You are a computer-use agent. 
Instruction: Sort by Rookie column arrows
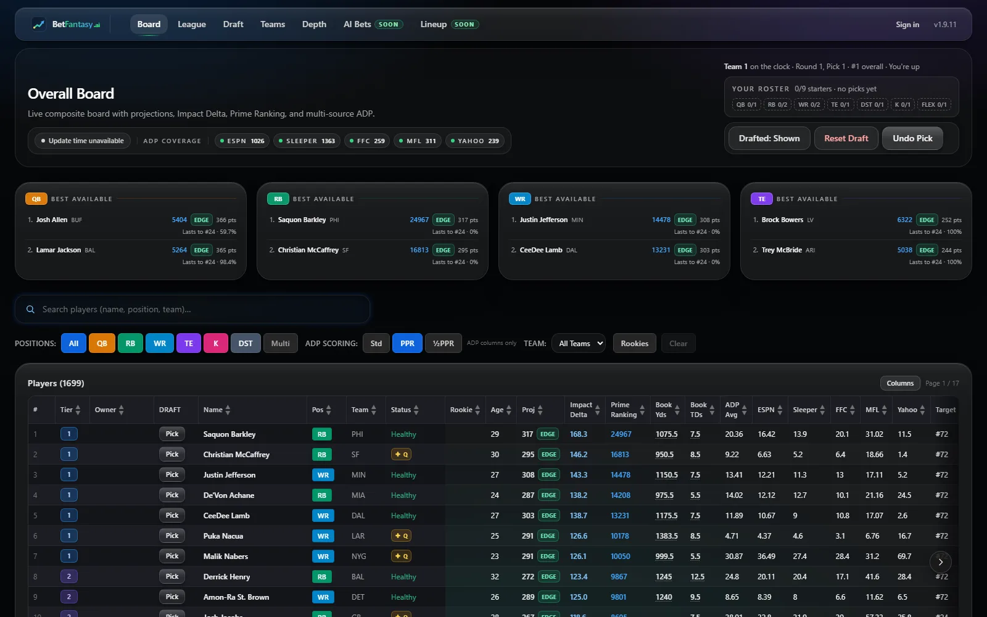pos(477,410)
